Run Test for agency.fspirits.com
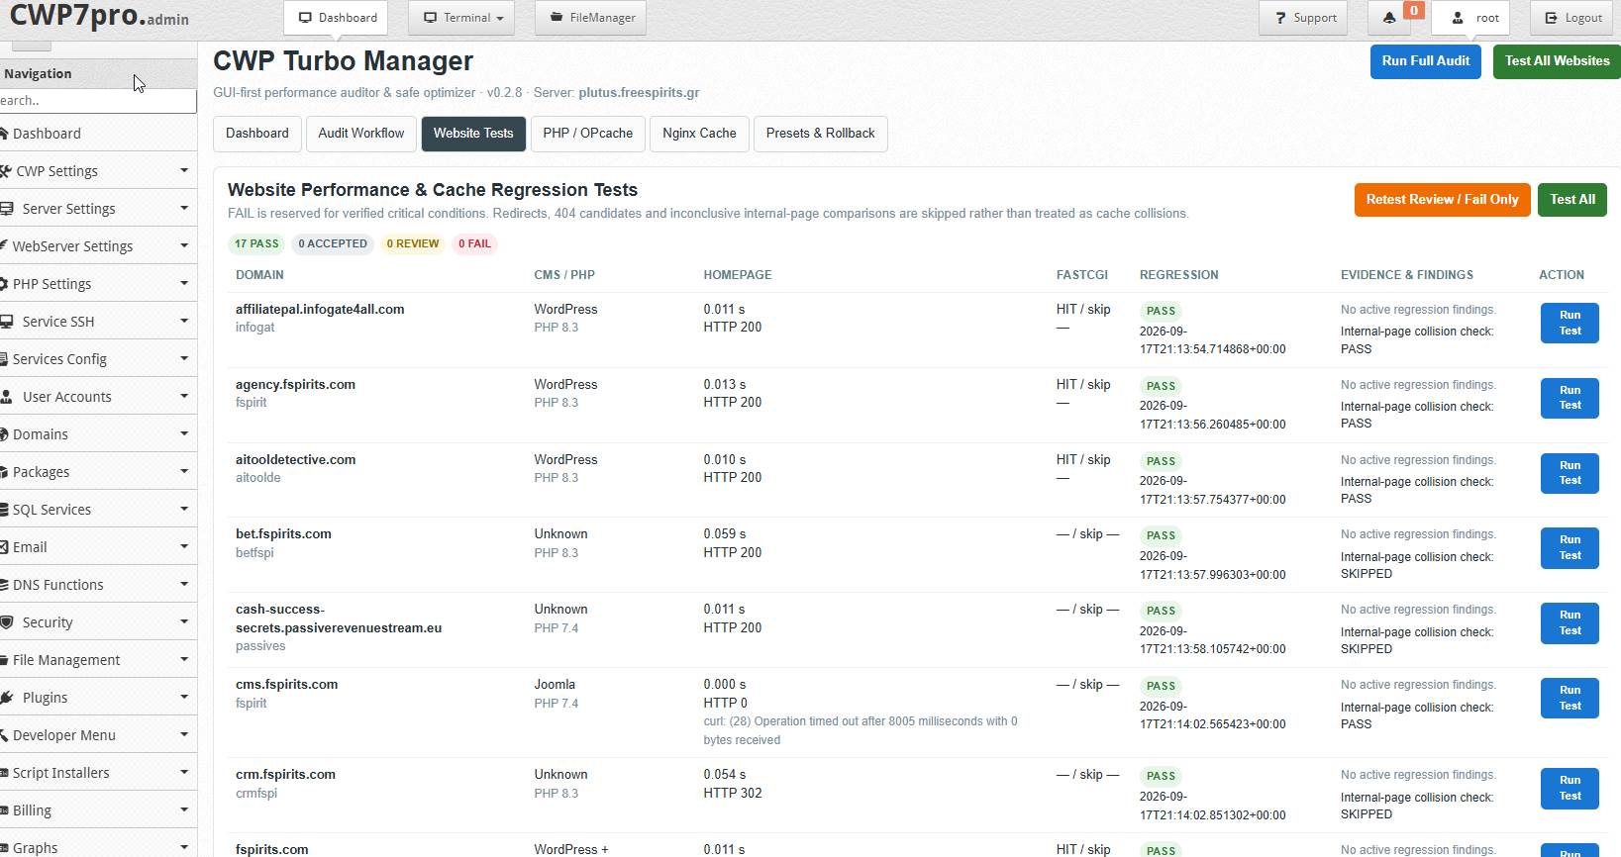The image size is (1621, 857). [x=1570, y=398]
